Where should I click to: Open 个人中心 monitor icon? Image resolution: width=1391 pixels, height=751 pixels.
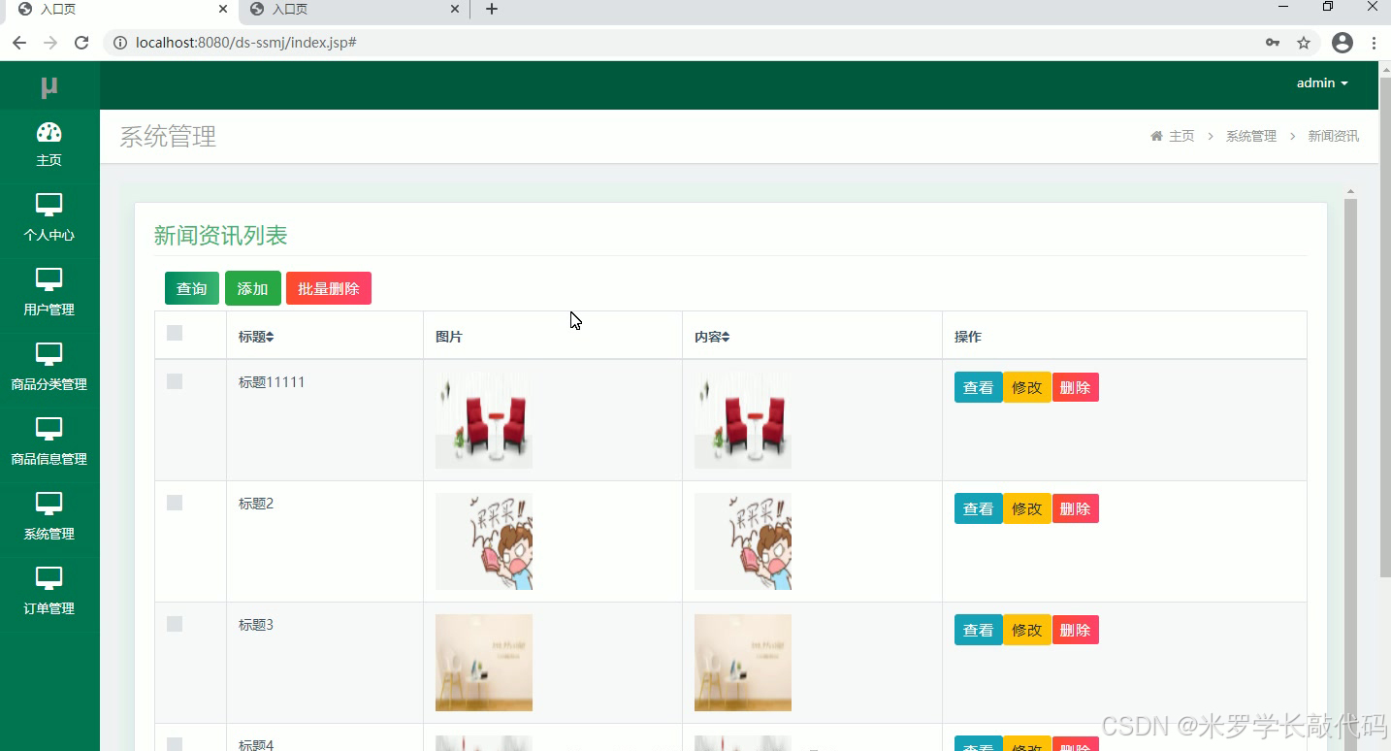[49, 205]
